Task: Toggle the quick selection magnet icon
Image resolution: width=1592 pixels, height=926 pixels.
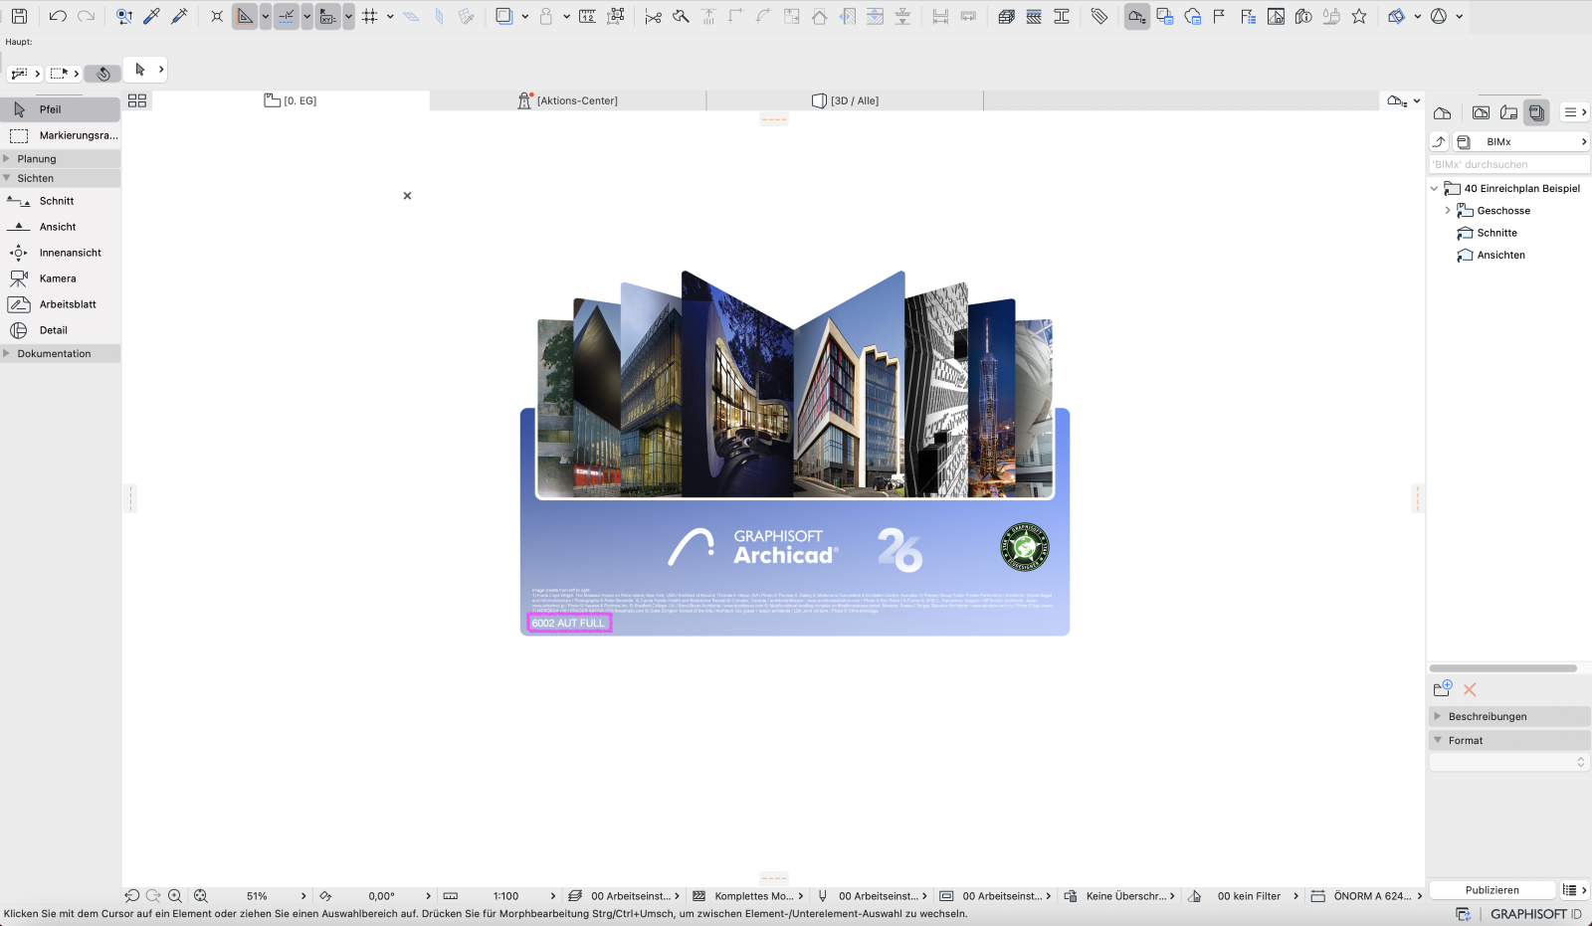Action: (x=102, y=74)
